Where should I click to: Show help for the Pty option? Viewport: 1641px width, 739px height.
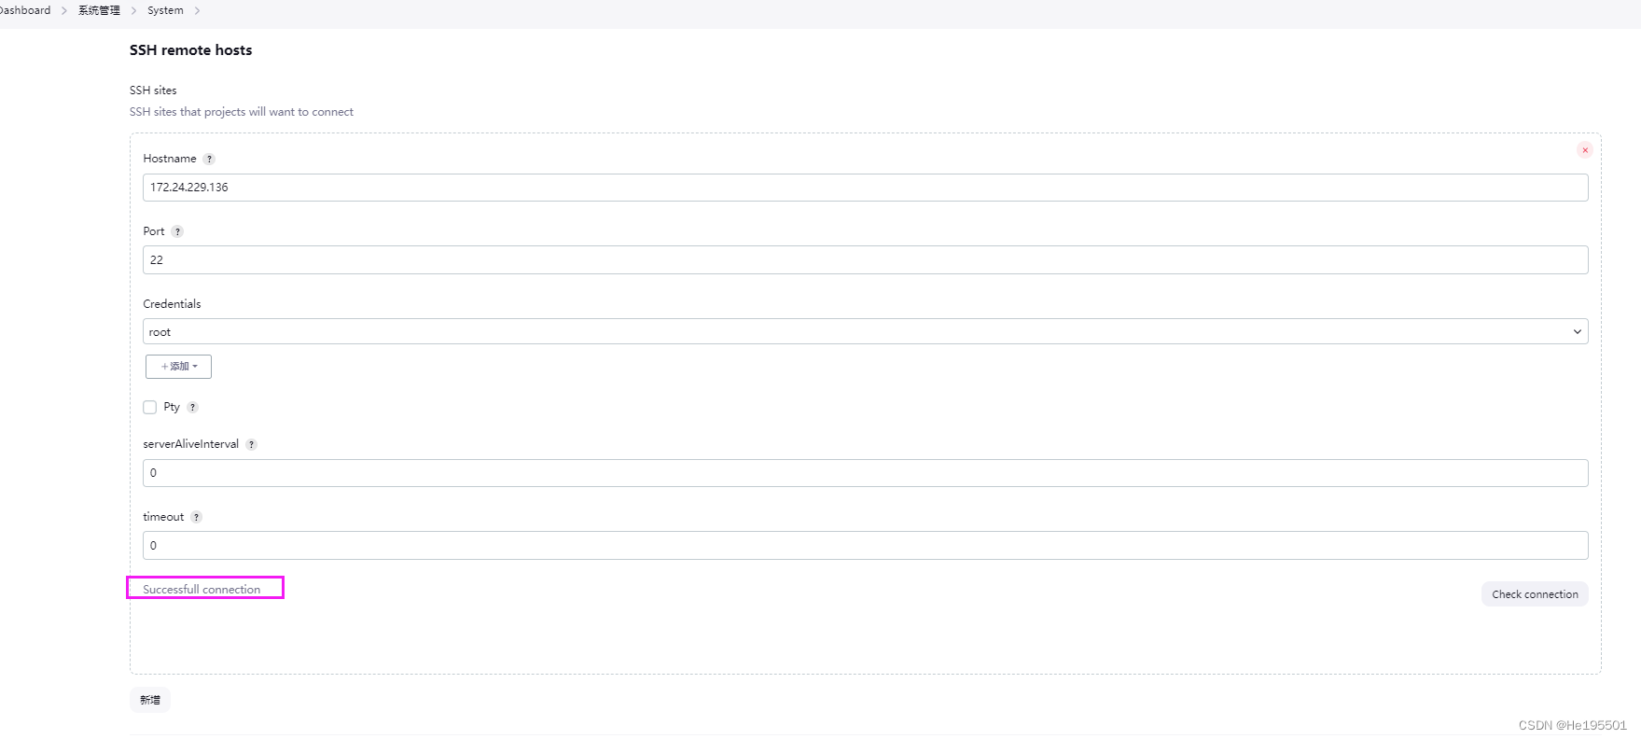point(193,408)
